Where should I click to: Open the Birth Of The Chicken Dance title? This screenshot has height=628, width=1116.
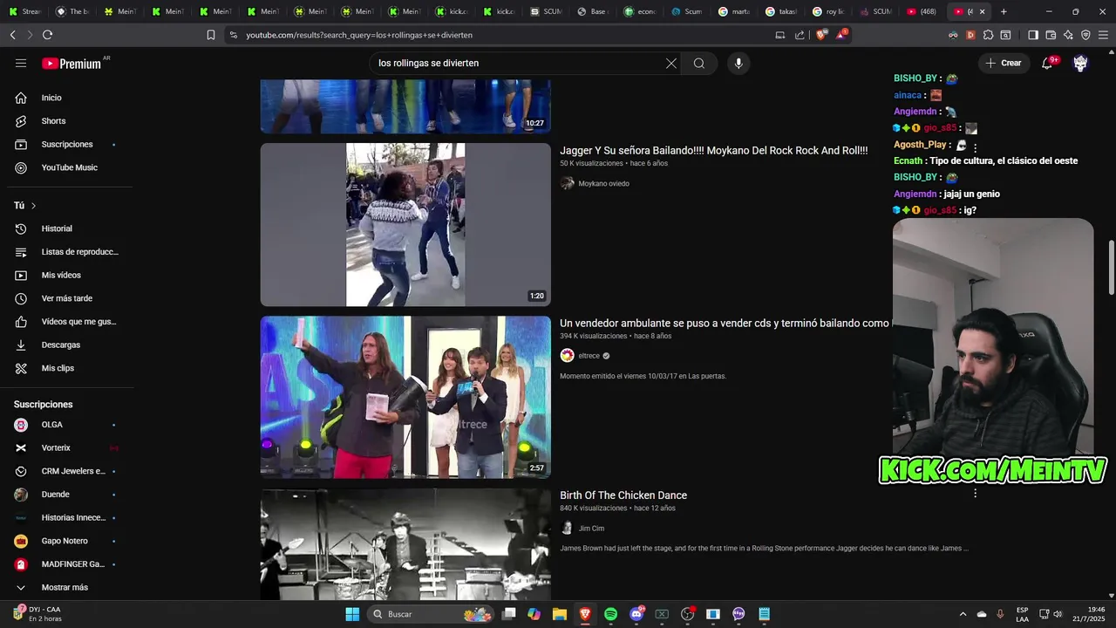click(623, 495)
